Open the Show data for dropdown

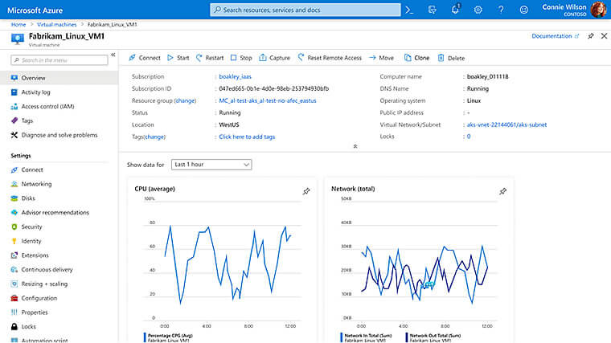tap(211, 165)
